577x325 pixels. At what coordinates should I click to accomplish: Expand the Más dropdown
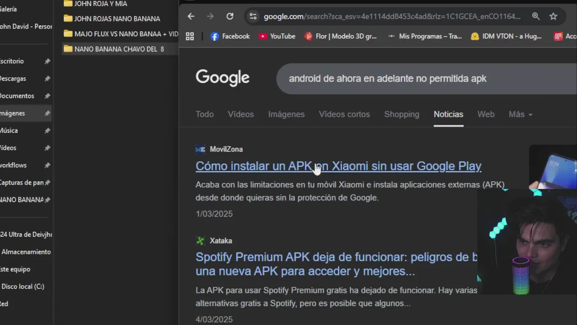521,114
